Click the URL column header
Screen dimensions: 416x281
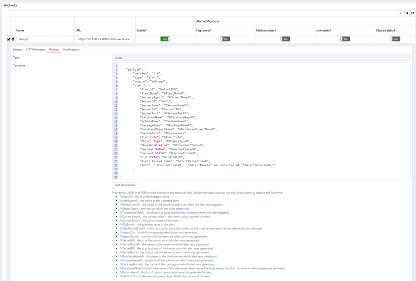(x=78, y=30)
